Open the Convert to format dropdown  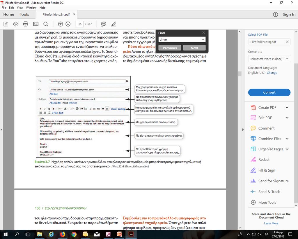pos(269,59)
